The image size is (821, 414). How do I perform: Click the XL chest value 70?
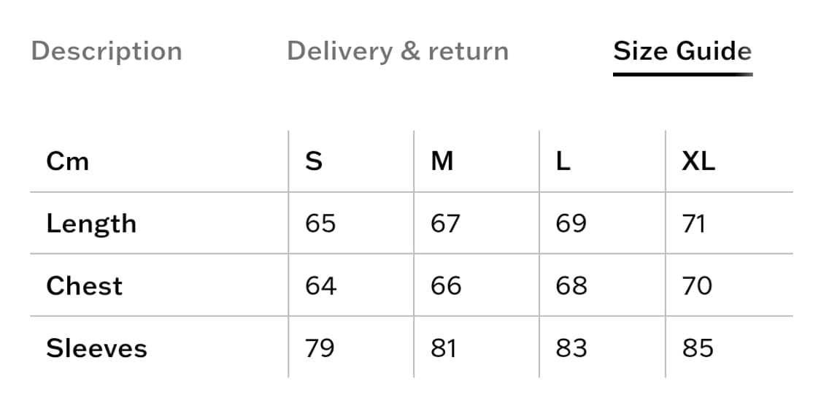[697, 285]
